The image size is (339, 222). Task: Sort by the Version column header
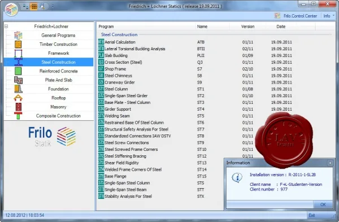(x=248, y=27)
